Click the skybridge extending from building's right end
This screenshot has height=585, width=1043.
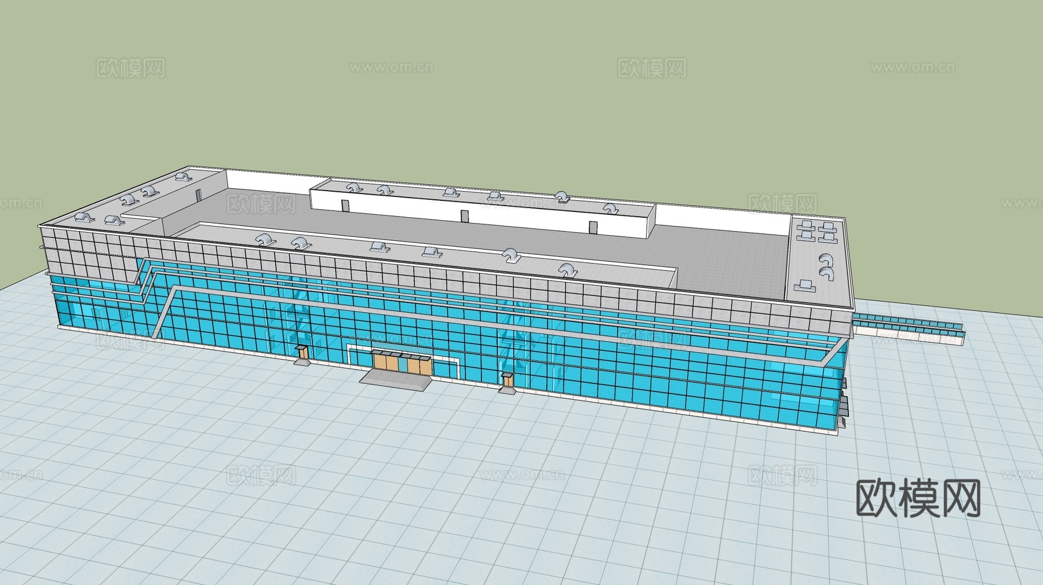(x=908, y=328)
